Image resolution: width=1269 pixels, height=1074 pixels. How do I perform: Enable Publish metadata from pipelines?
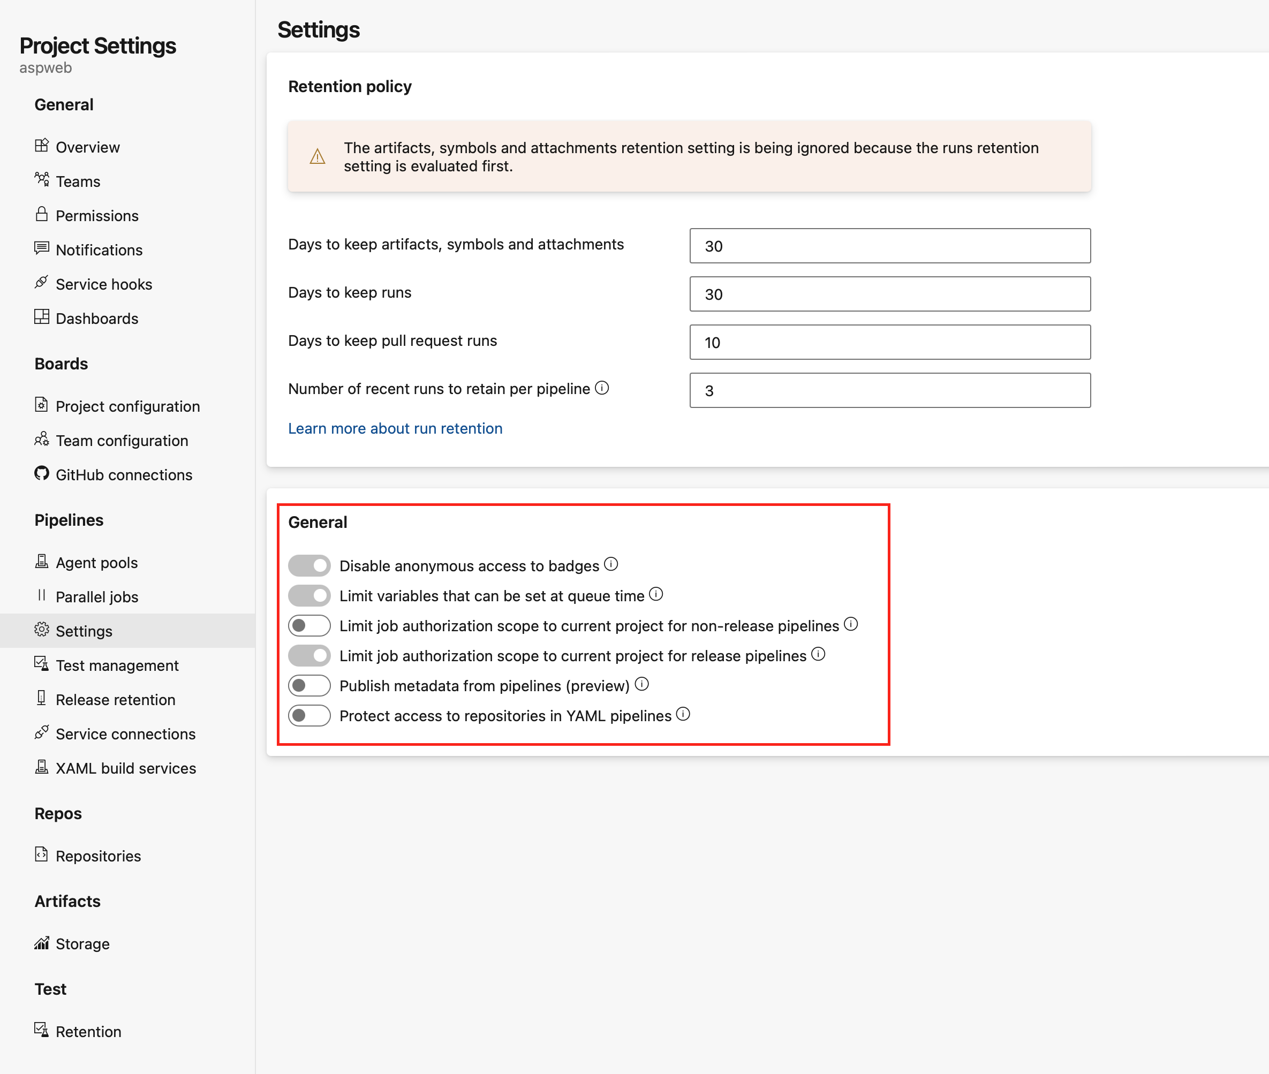click(x=309, y=685)
